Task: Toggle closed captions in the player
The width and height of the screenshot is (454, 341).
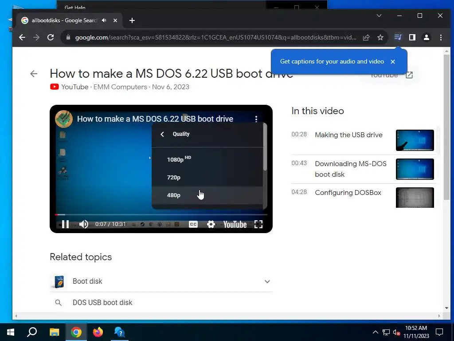Action: pos(193,224)
